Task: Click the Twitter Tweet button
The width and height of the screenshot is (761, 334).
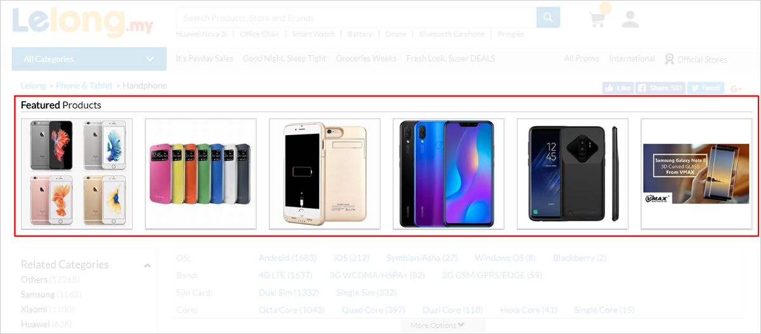Action: (705, 88)
